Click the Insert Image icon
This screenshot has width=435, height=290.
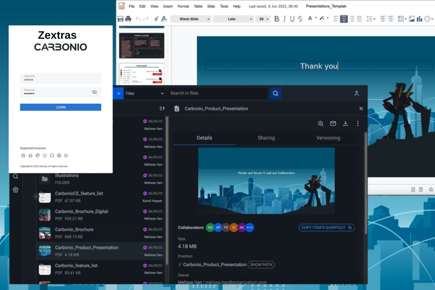click(412, 19)
